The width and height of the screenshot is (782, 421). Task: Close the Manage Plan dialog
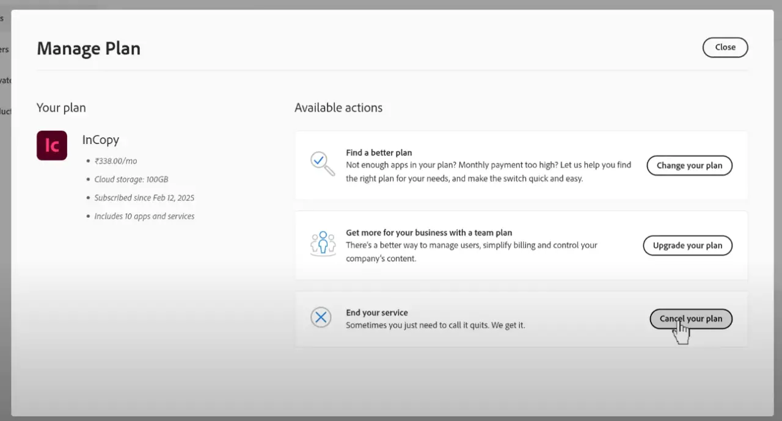click(725, 47)
